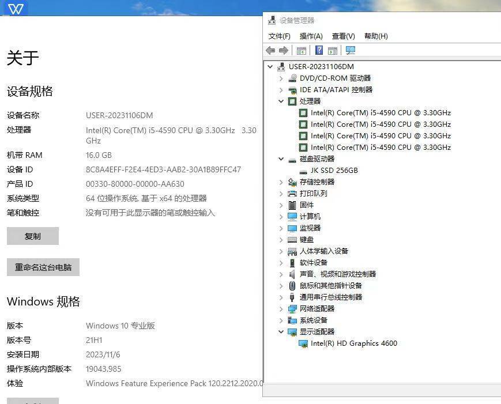This screenshot has height=404, width=501.
Task: Click the 重命名这台电脑 button
Action: click(x=43, y=267)
